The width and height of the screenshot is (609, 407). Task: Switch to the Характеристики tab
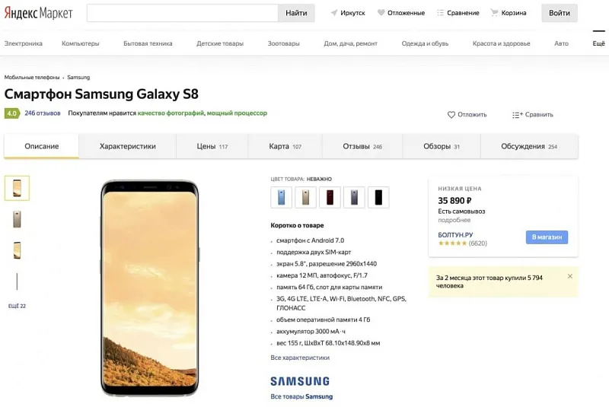pyautogui.click(x=127, y=146)
